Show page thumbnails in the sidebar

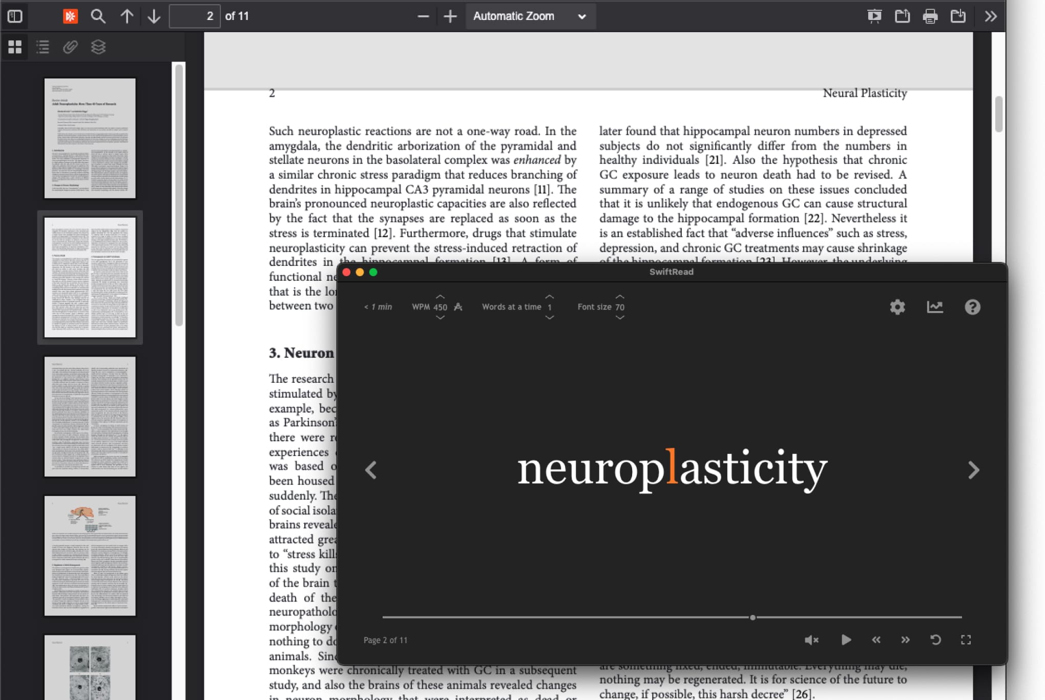15,47
